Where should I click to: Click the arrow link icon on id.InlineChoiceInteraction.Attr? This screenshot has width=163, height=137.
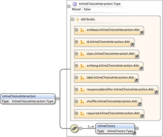tap(132, 45)
